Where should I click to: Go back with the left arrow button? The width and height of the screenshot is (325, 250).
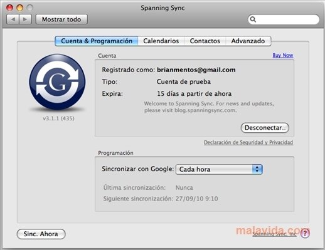(13, 19)
